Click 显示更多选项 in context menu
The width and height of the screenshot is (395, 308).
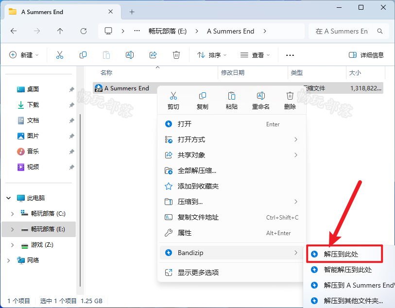[x=231, y=272]
